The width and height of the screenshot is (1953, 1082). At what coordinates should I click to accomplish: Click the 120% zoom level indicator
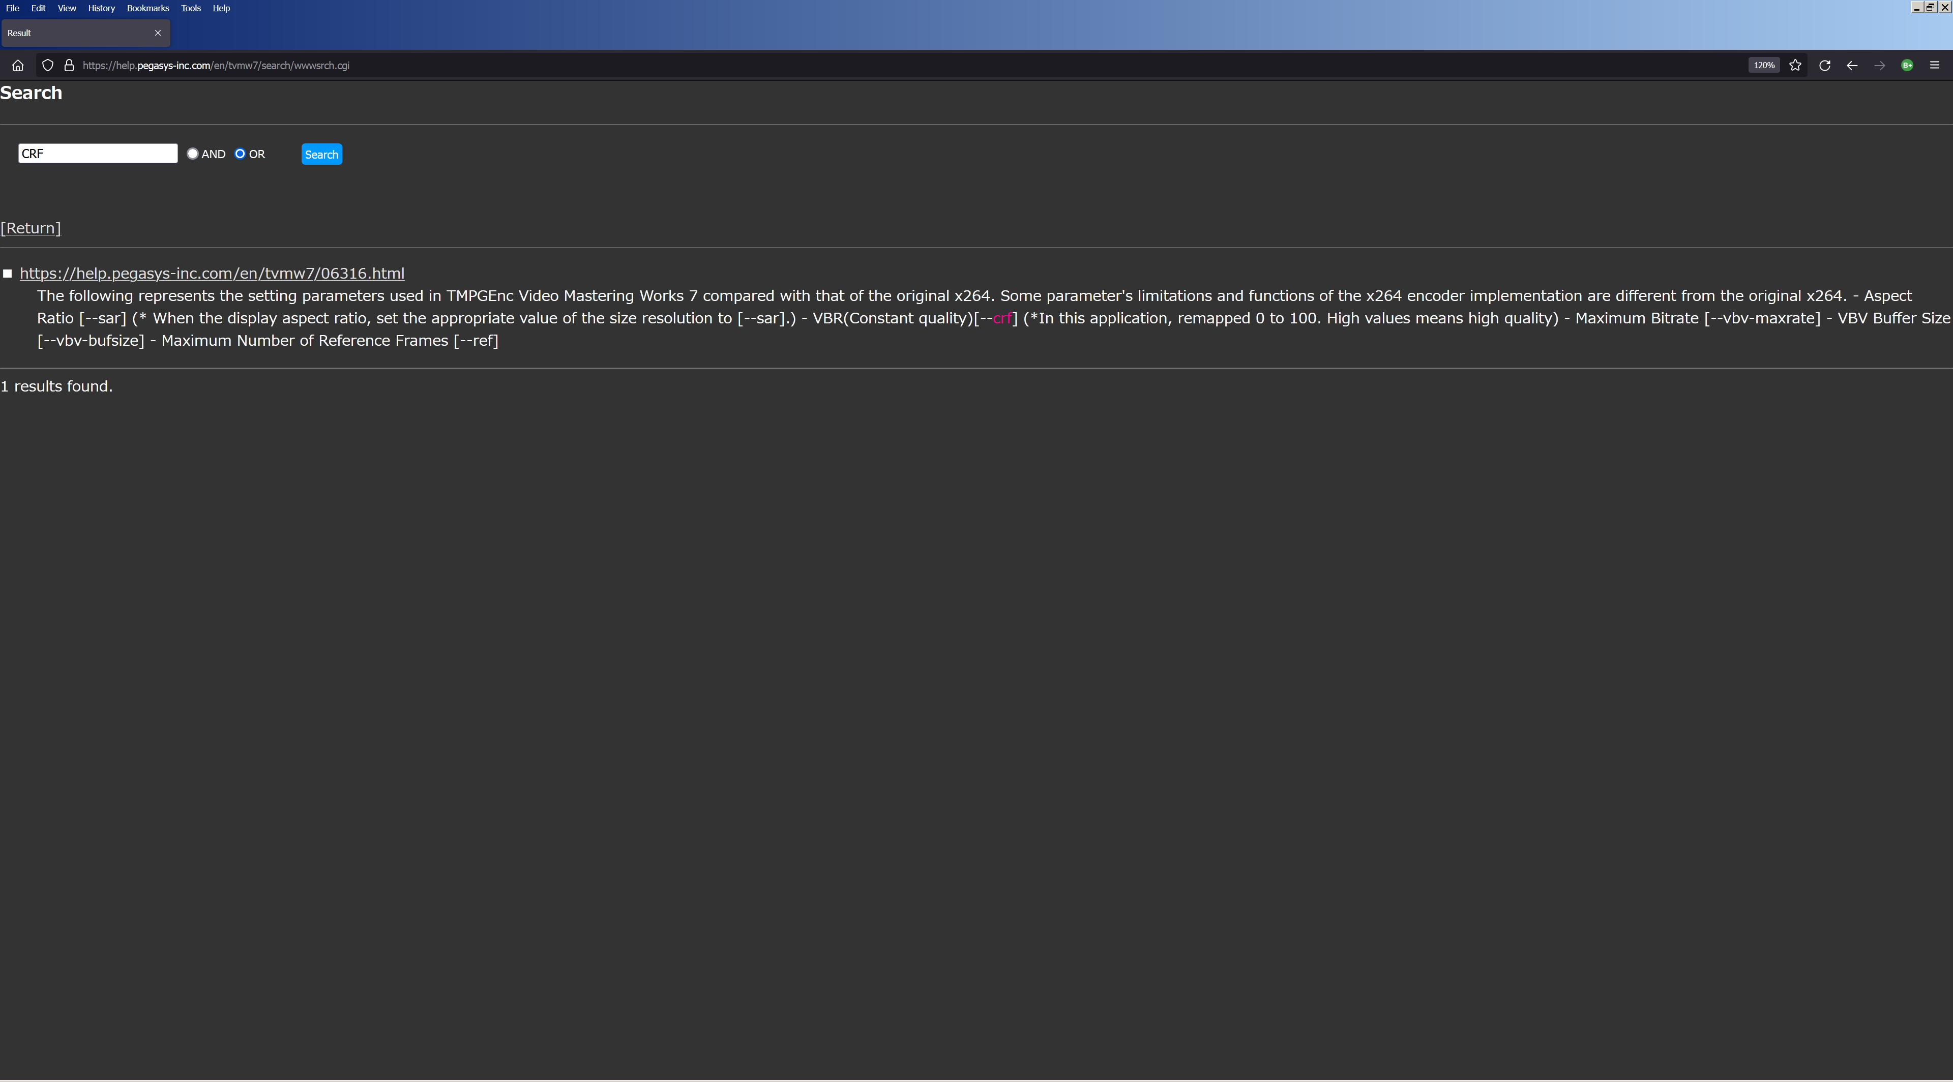point(1763,65)
